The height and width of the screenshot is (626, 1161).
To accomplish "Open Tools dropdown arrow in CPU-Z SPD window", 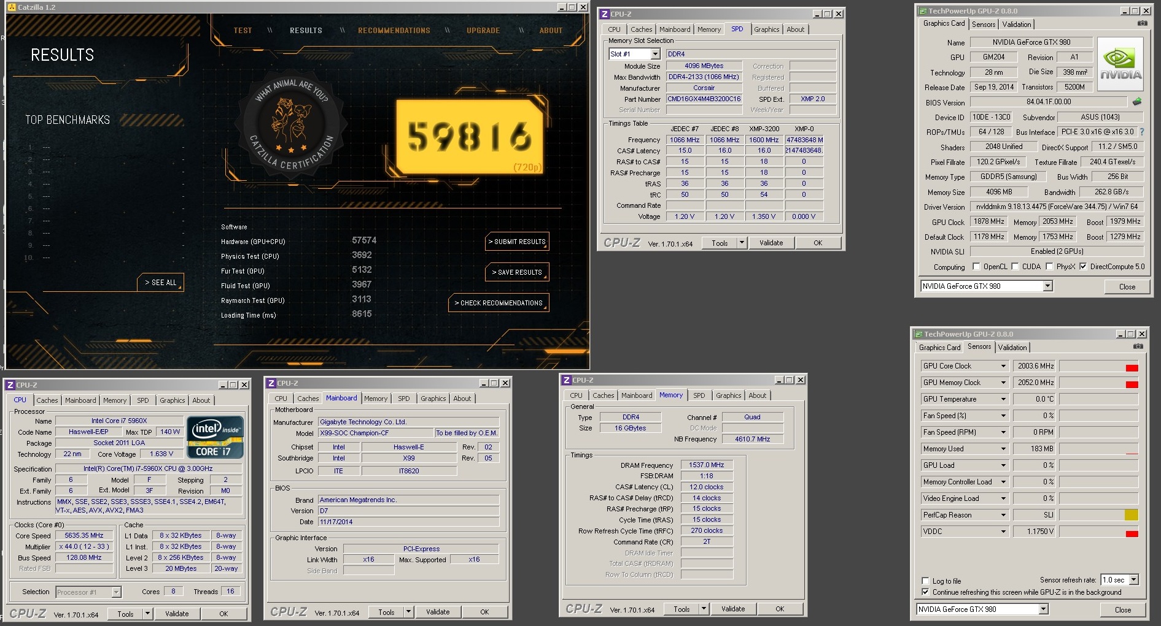I will pos(742,243).
